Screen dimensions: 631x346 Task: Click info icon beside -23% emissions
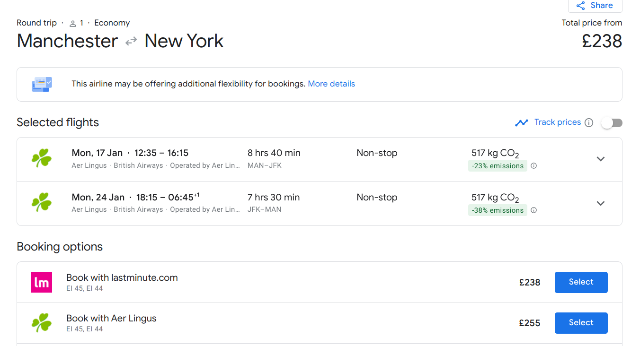534,166
